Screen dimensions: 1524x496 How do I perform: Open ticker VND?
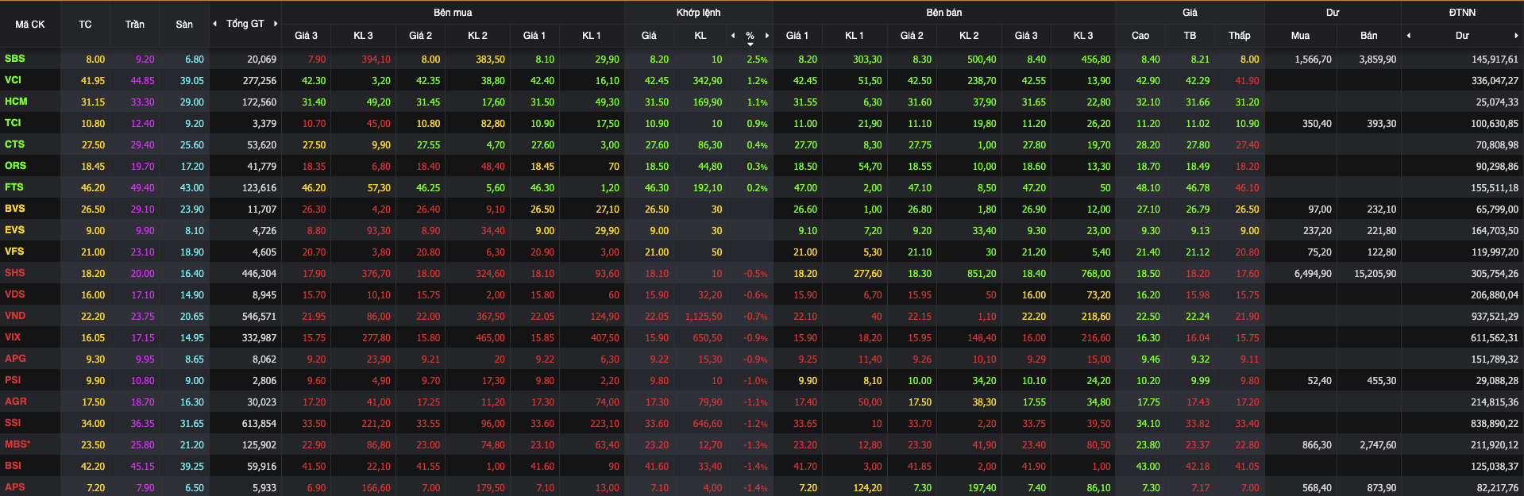click(15, 316)
